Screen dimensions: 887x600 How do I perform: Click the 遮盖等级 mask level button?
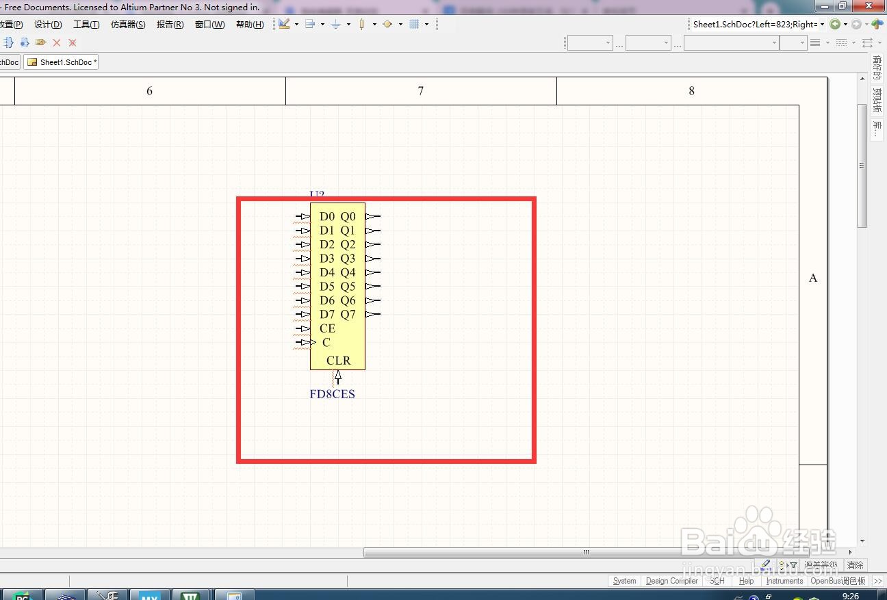[821, 565]
